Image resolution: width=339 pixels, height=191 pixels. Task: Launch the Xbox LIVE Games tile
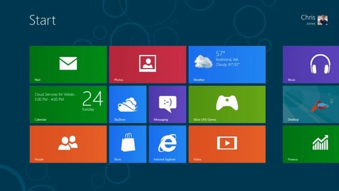(x=227, y=105)
